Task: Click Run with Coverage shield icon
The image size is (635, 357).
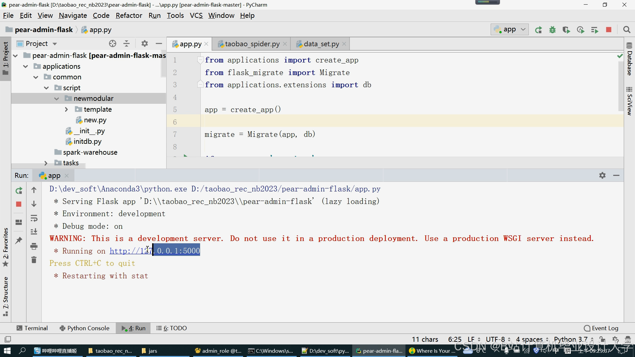Action: pos(566,30)
